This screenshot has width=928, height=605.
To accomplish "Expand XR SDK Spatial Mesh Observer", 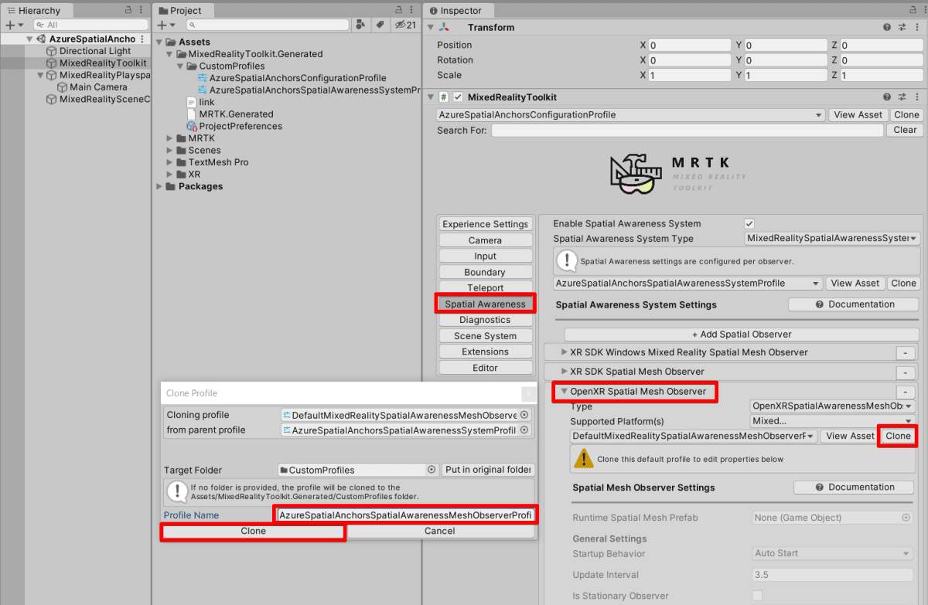I will point(564,372).
